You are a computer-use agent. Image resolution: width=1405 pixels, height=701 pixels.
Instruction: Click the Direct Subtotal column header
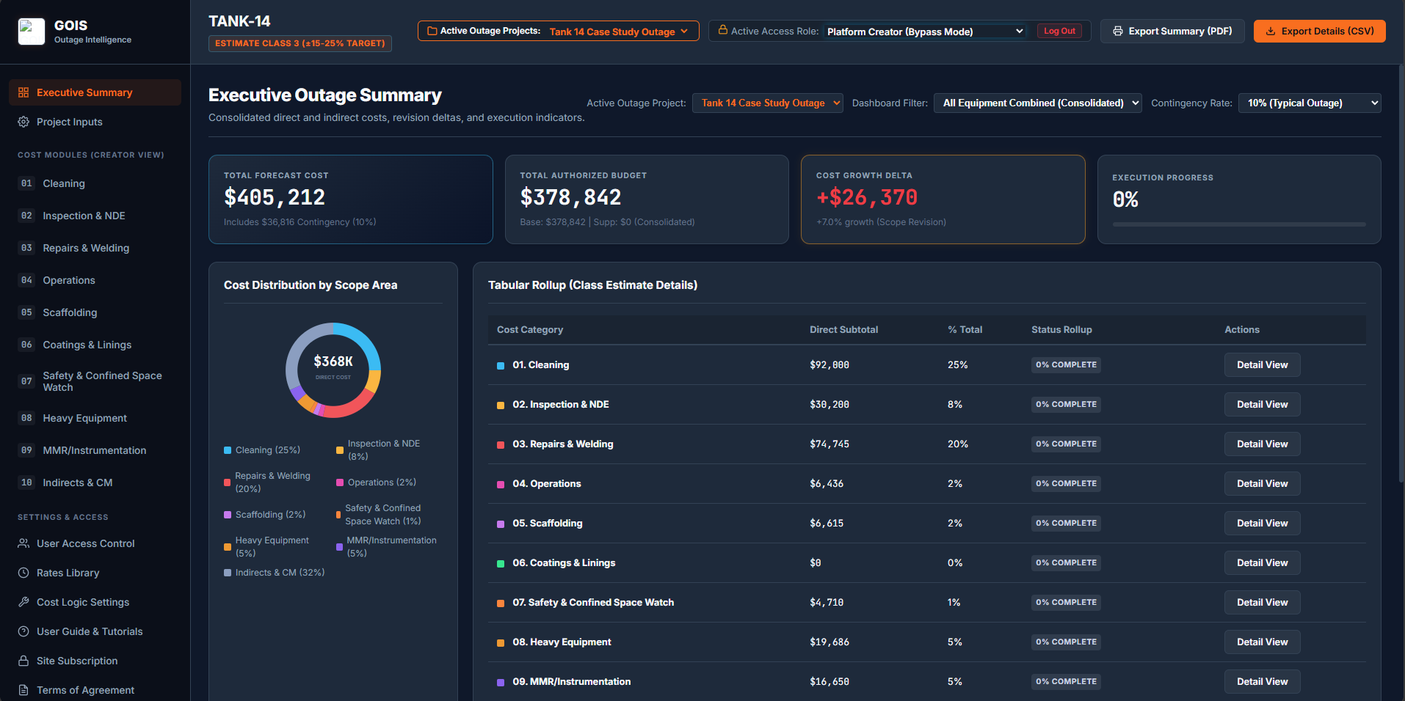coord(843,330)
